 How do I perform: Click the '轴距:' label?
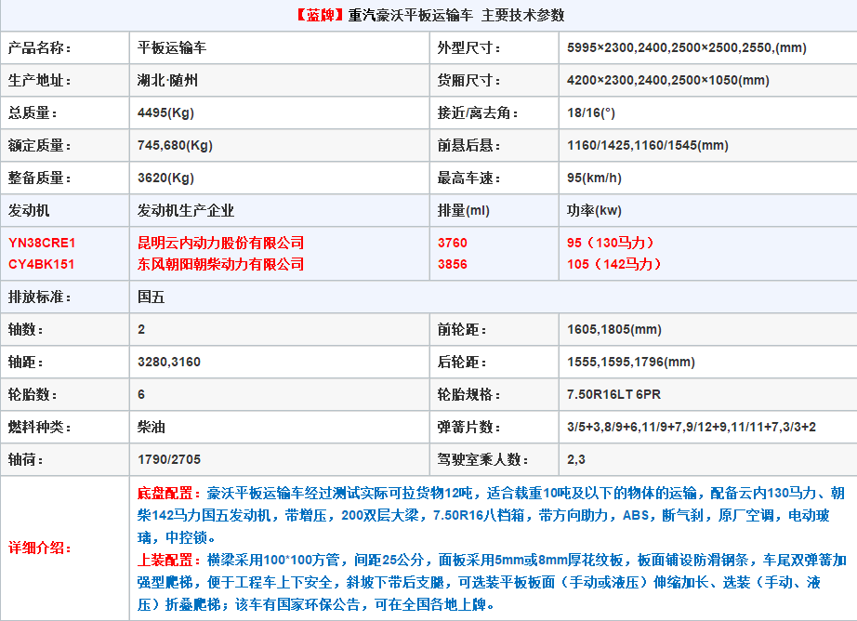pyautogui.click(x=25, y=362)
